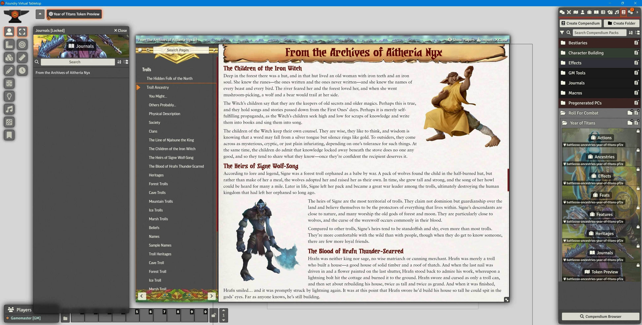Open the Game Settings tab
The width and height of the screenshot is (642, 325).
click(x=630, y=12)
